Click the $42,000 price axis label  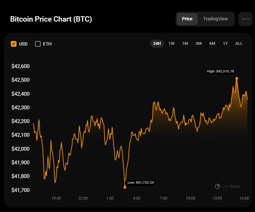point(20,149)
